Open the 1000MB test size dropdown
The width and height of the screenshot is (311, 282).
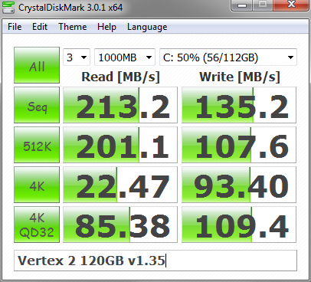coord(125,57)
